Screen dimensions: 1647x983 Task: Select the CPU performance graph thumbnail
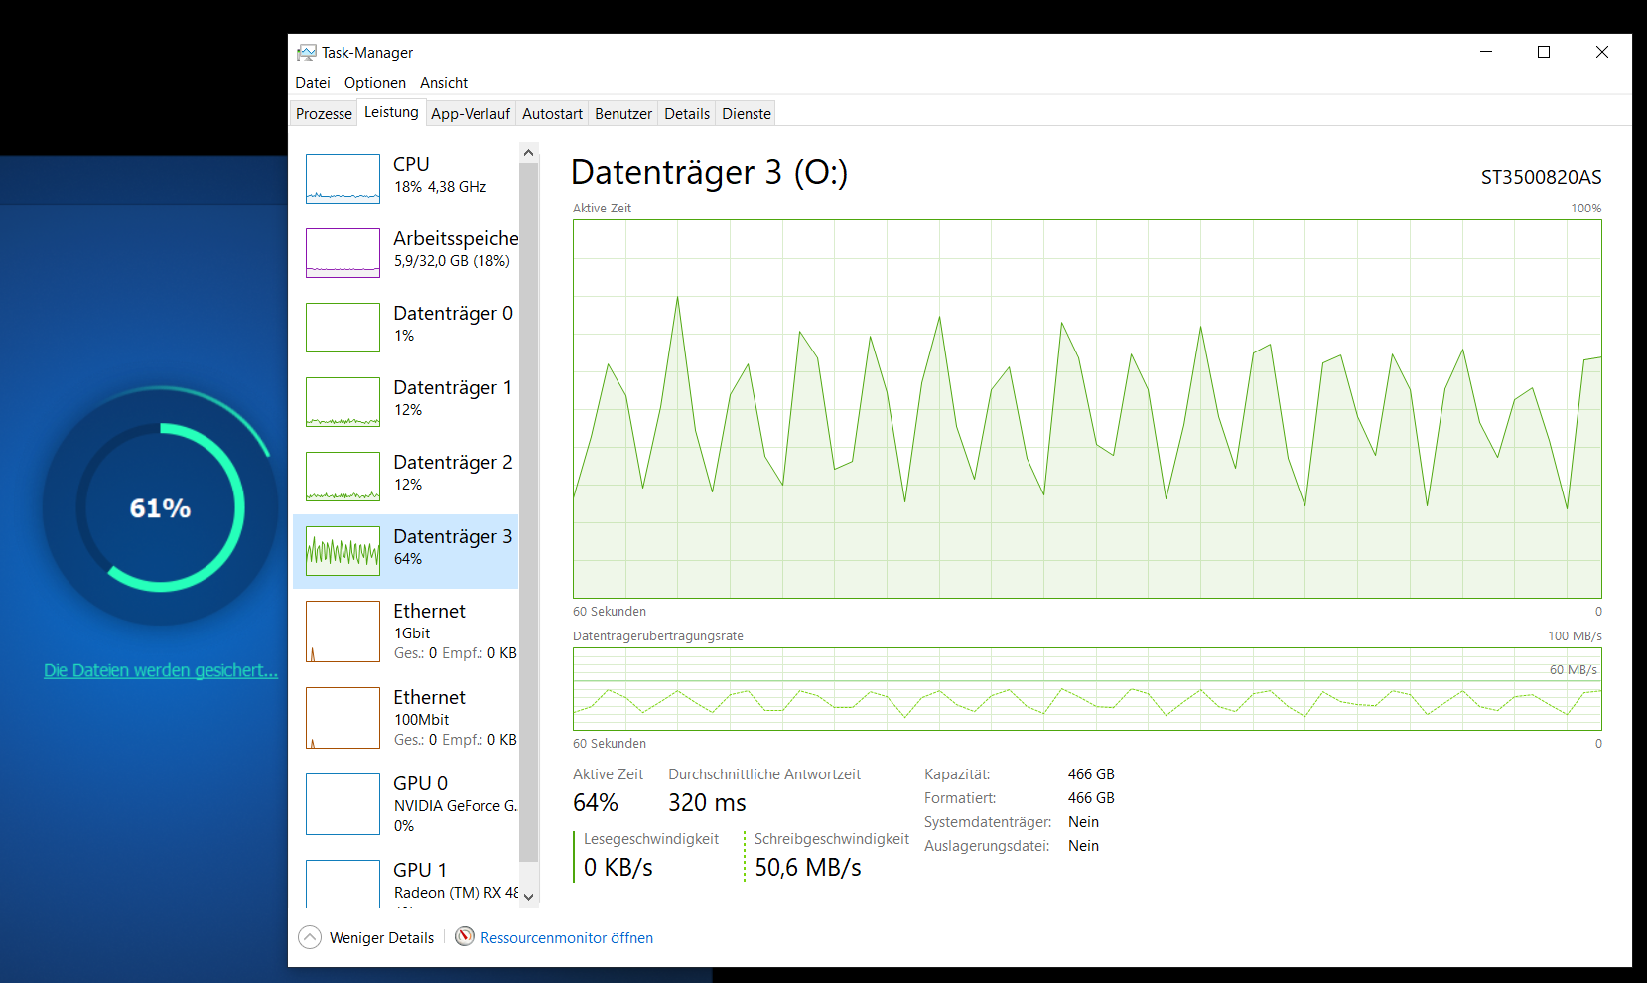pyautogui.click(x=343, y=179)
